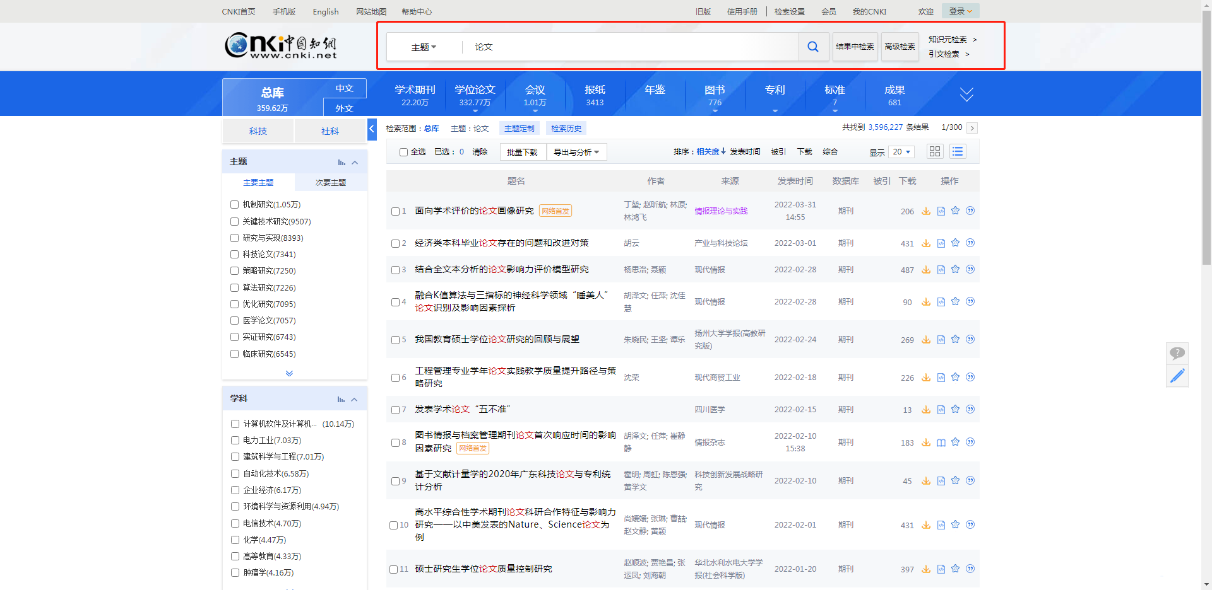The width and height of the screenshot is (1212, 590).
Task: Open the 显示 20 page-size dropdown
Action: pos(901,151)
